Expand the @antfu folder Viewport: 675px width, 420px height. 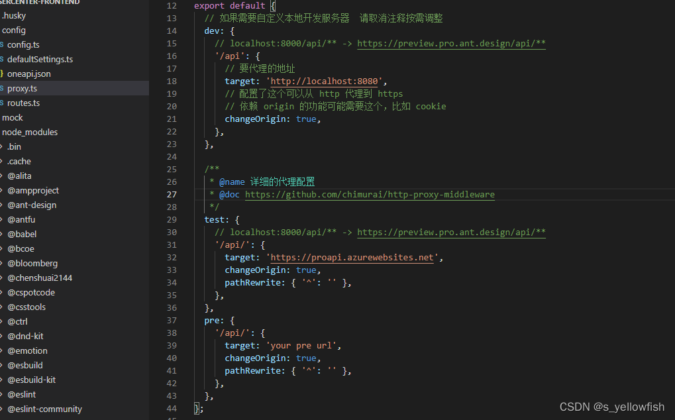[21, 220]
